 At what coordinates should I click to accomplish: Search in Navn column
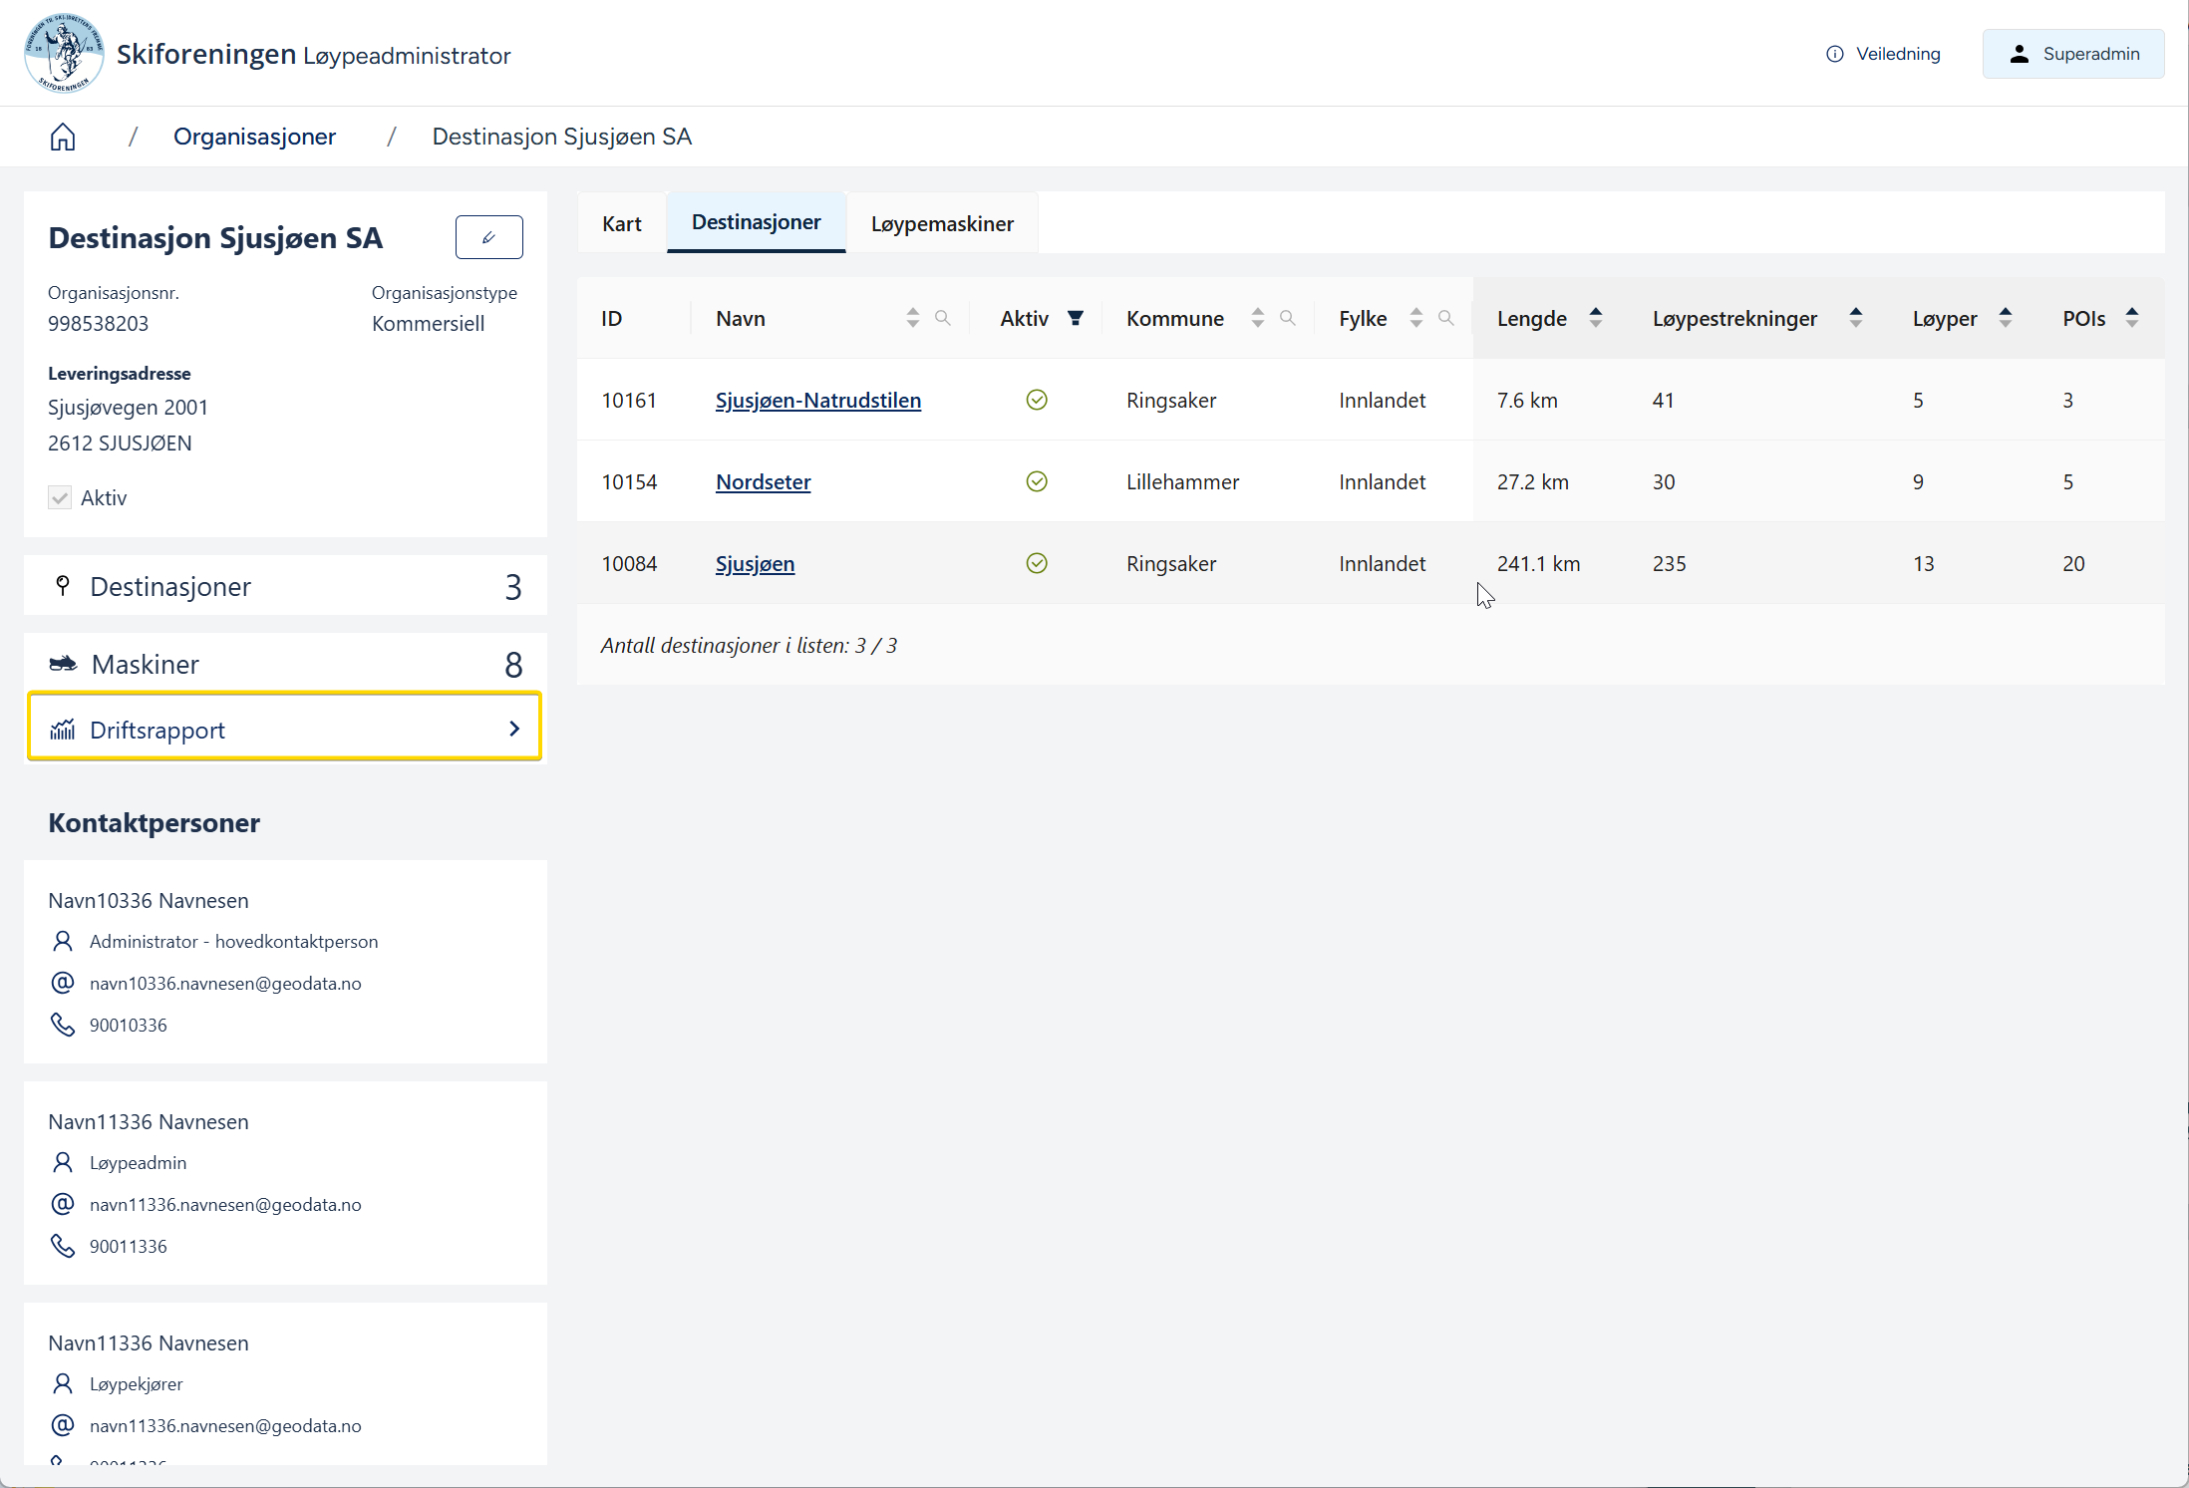(942, 318)
